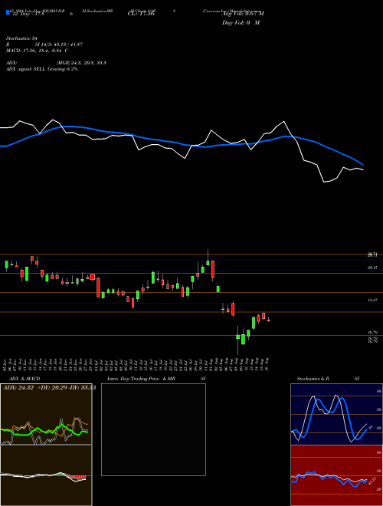Click the 'Stochastics: 34' reading

[21, 38]
